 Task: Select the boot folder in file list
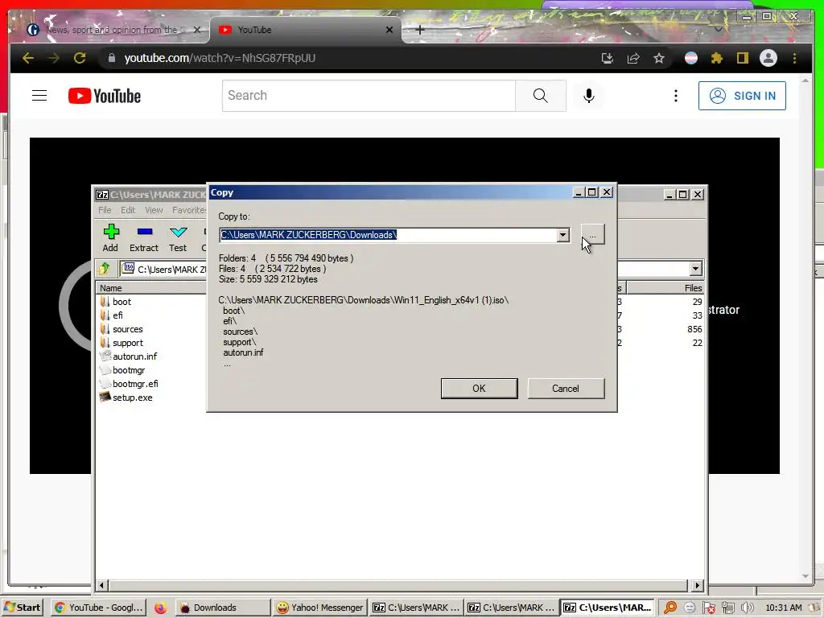point(122,302)
